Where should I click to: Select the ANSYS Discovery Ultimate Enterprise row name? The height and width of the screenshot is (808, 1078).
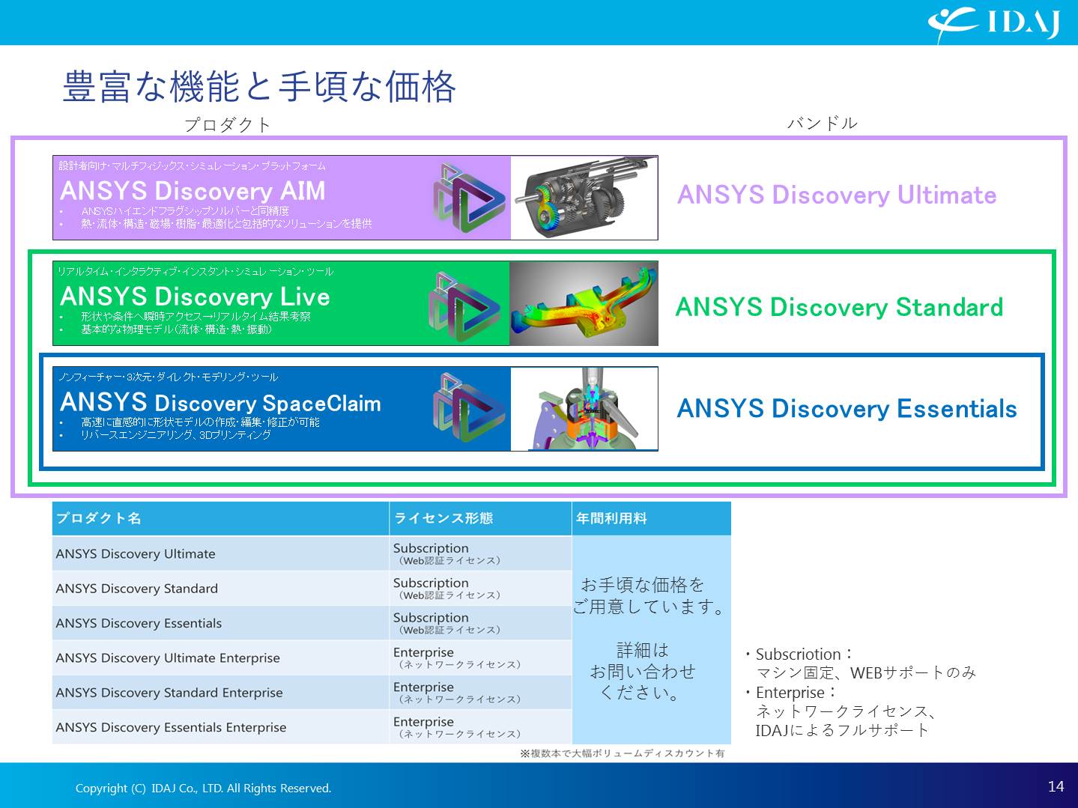(168, 657)
